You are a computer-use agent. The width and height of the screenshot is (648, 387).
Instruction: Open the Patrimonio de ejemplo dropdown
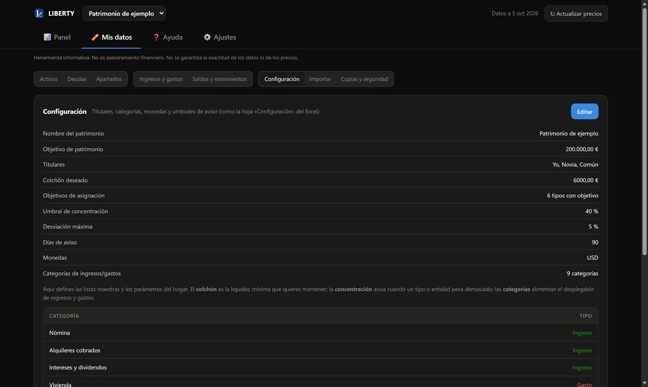[124, 13]
